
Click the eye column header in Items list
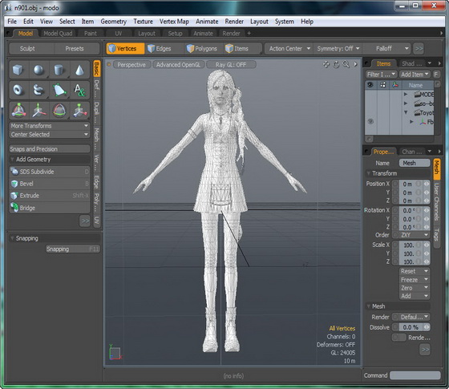click(x=370, y=85)
